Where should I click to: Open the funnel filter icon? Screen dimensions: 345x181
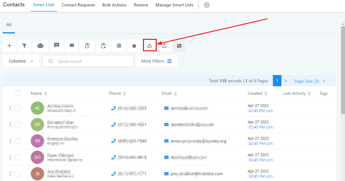pyautogui.click(x=24, y=46)
